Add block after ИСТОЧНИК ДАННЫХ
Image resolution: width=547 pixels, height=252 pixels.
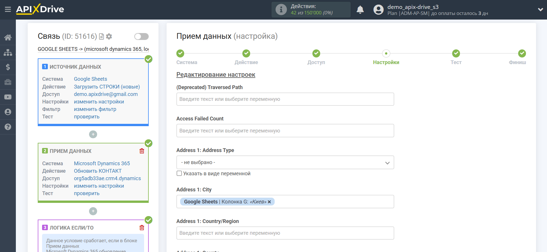pos(93,134)
